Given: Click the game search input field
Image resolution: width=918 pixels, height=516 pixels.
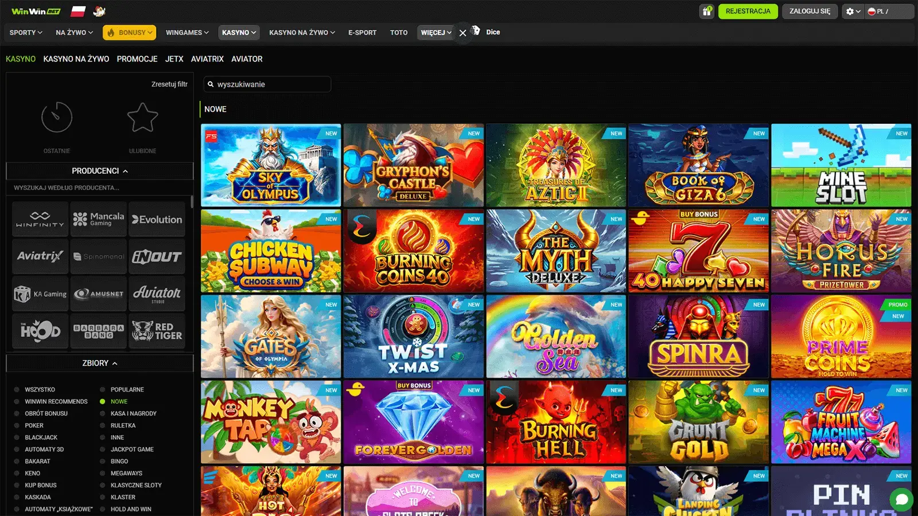Looking at the screenshot, I should 267,84.
